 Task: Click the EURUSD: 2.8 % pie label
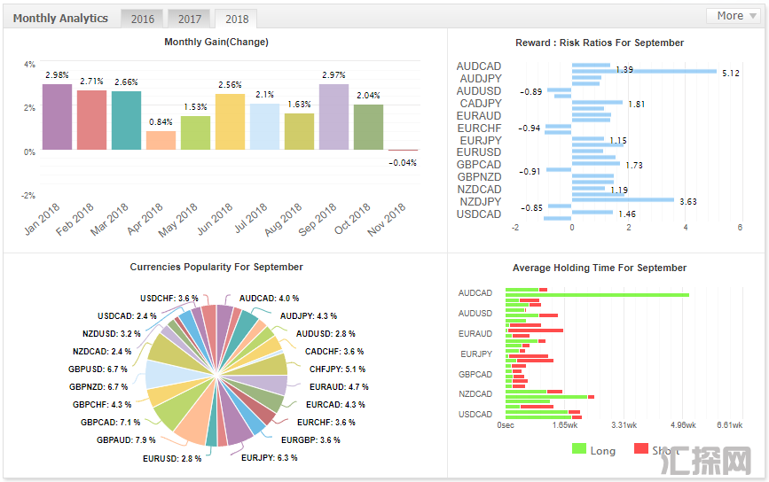coord(172,459)
